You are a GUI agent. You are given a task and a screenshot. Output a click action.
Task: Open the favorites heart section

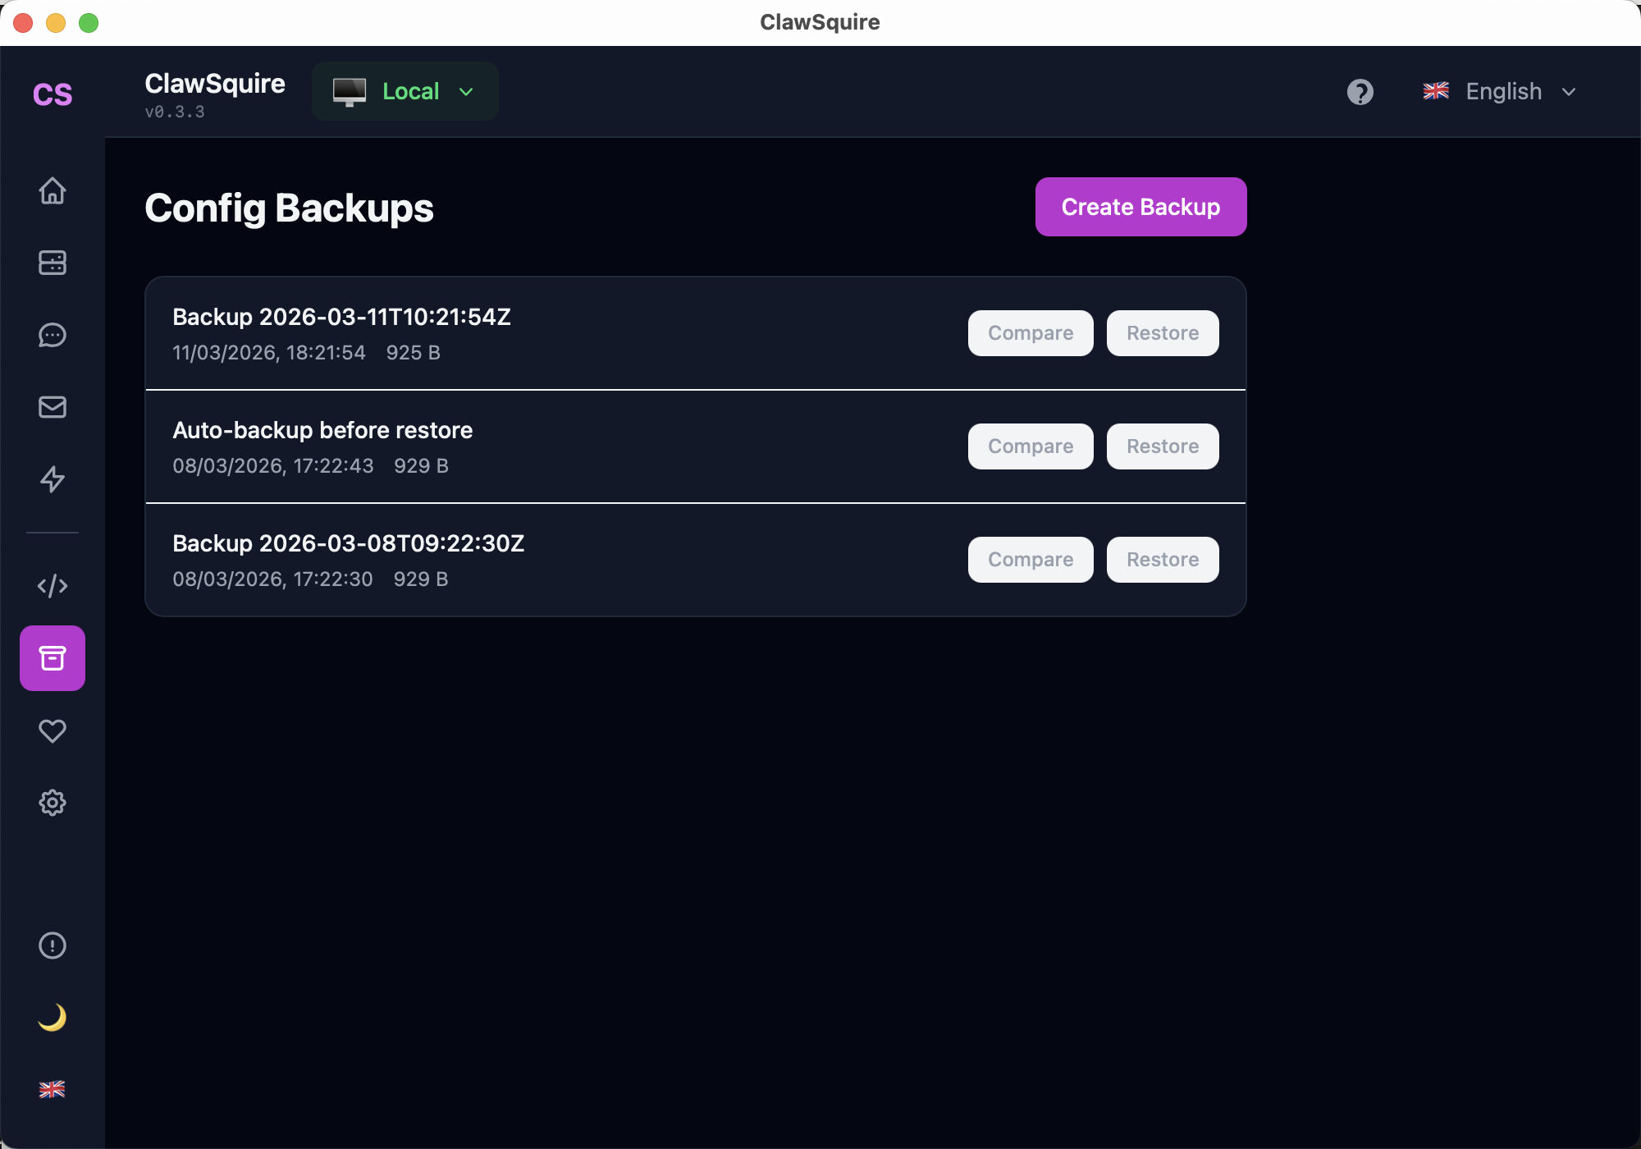[53, 730]
